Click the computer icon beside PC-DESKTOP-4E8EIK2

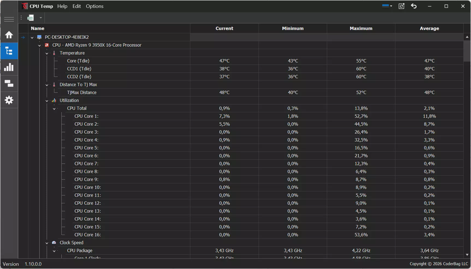coord(39,37)
